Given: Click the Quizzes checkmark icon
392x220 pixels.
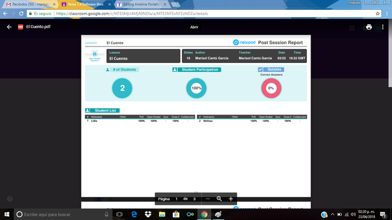Looking at the screenshot, I should 260,69.
